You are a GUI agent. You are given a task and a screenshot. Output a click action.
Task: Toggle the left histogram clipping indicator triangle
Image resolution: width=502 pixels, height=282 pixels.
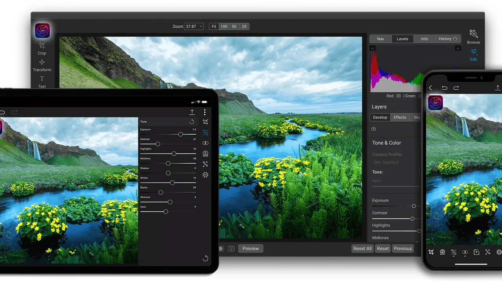(x=373, y=48)
